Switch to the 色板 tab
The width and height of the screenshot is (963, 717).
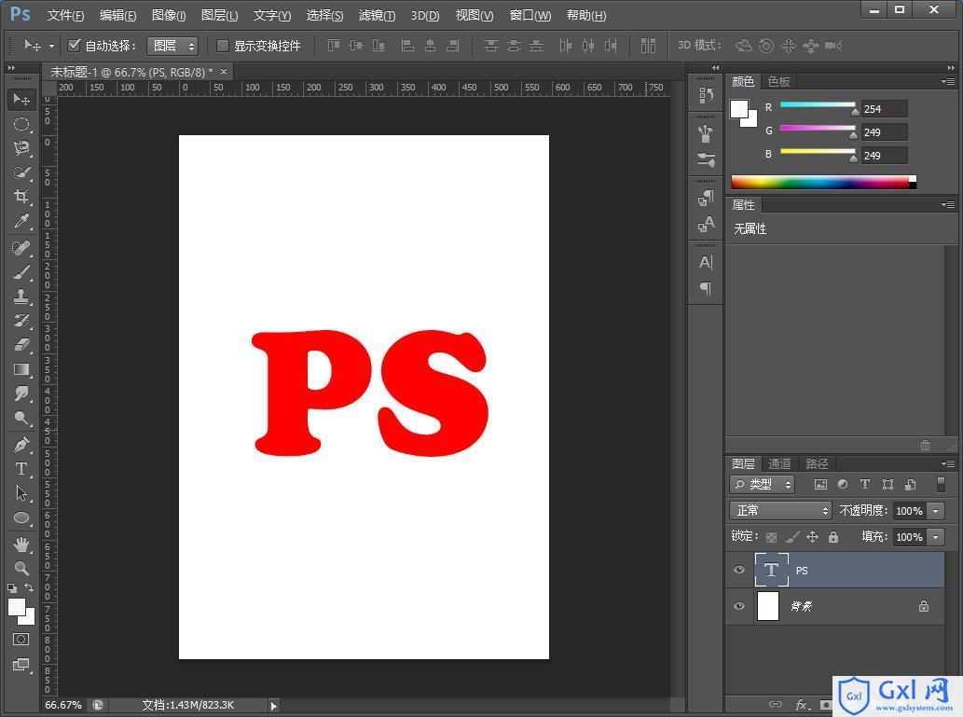(778, 82)
